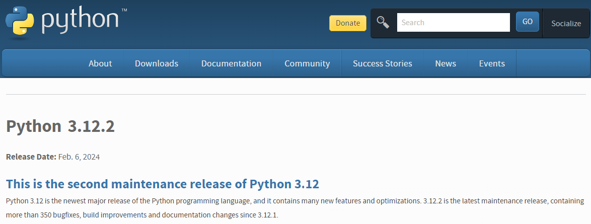Click the Donate button

point(347,23)
